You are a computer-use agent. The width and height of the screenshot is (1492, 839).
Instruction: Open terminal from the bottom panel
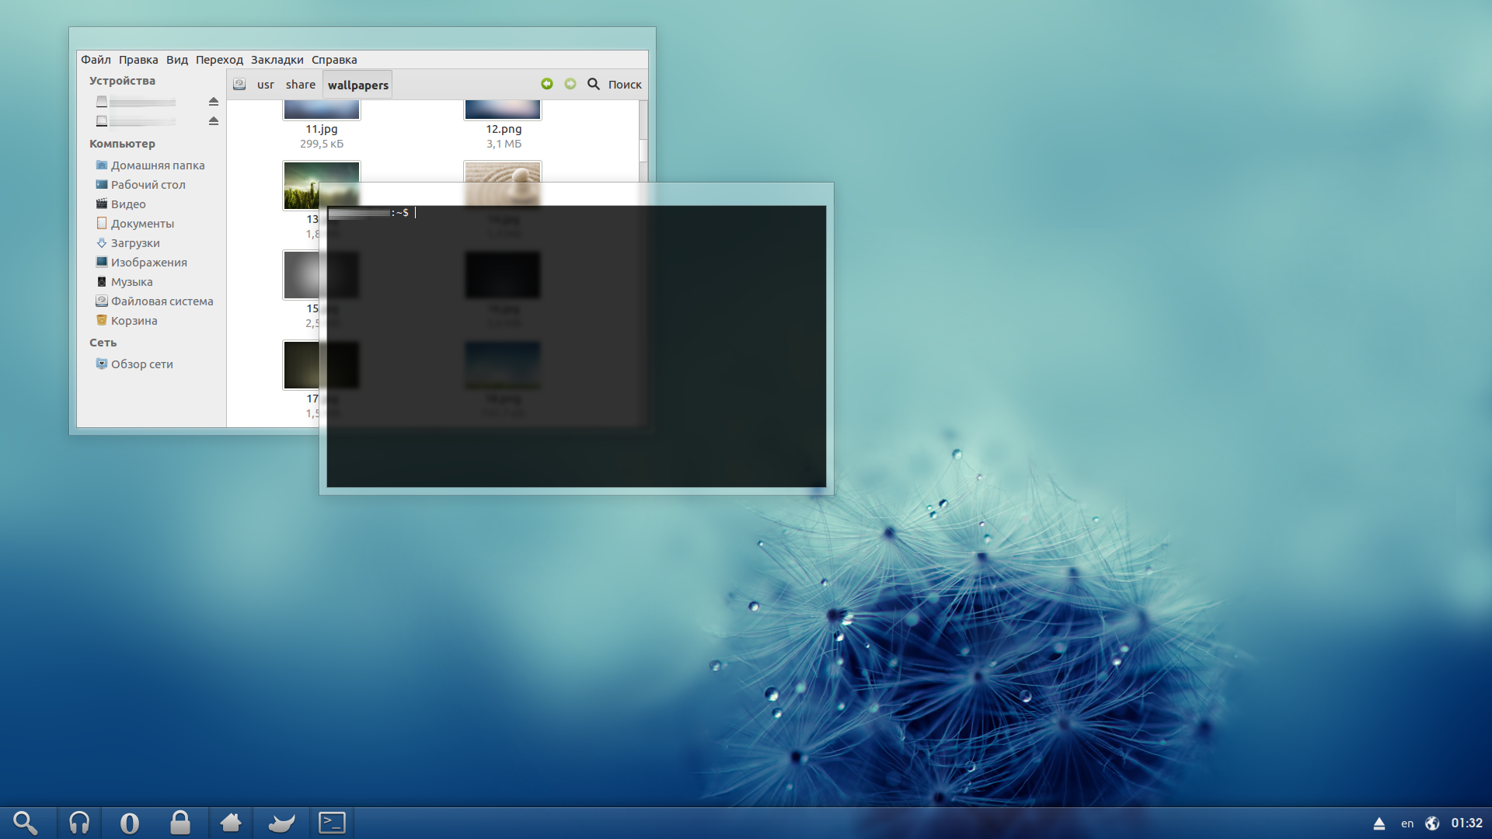pos(332,823)
